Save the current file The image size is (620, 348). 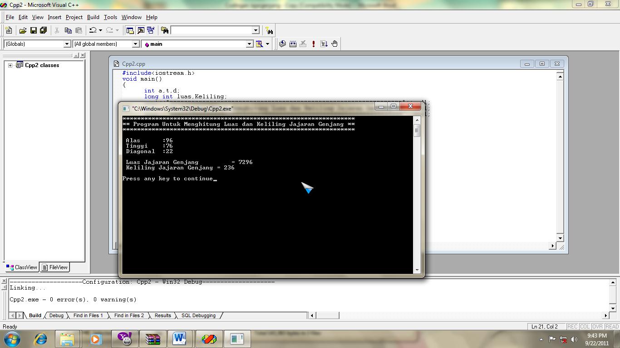coord(33,30)
